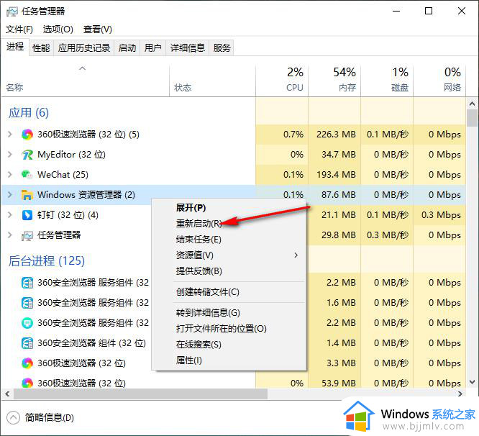Choose 重新启动(R) in the context menu
Viewport: 479px width, 436px height.
(x=229, y=224)
